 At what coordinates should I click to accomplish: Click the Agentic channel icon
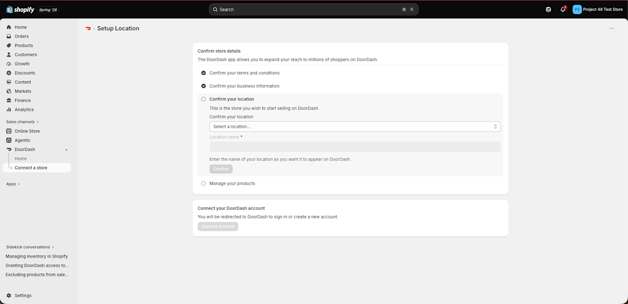(x=9, y=141)
